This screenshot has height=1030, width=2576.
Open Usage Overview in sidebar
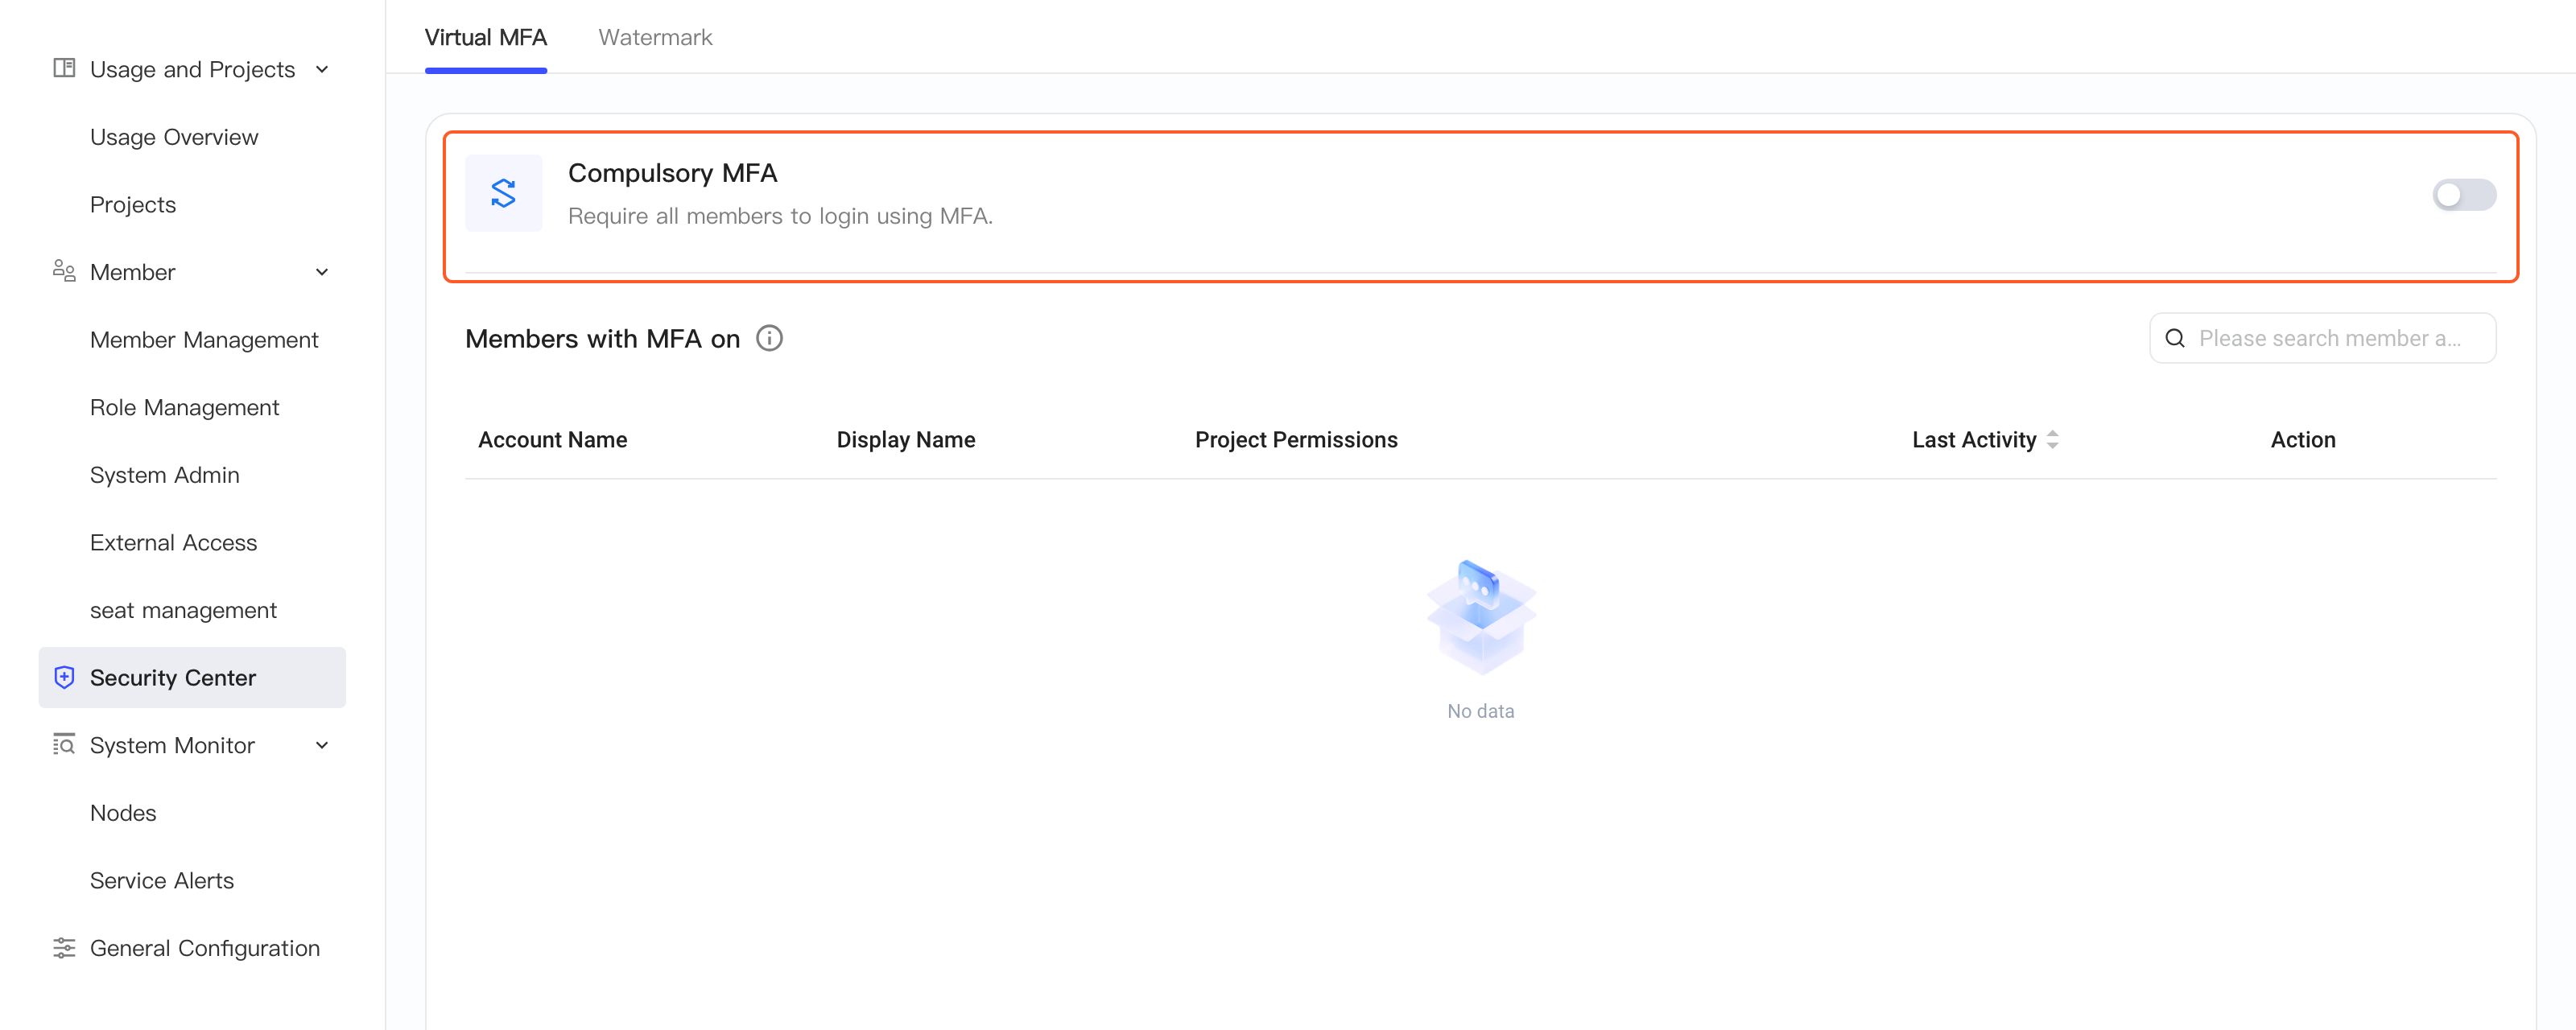[x=174, y=137]
